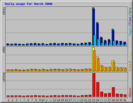This screenshot has height=103, width=133.
Task: Click green weekend day 26 label
Action: (105, 100)
